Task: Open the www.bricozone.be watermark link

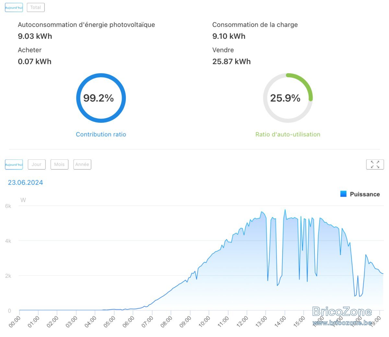Action: coord(342,322)
